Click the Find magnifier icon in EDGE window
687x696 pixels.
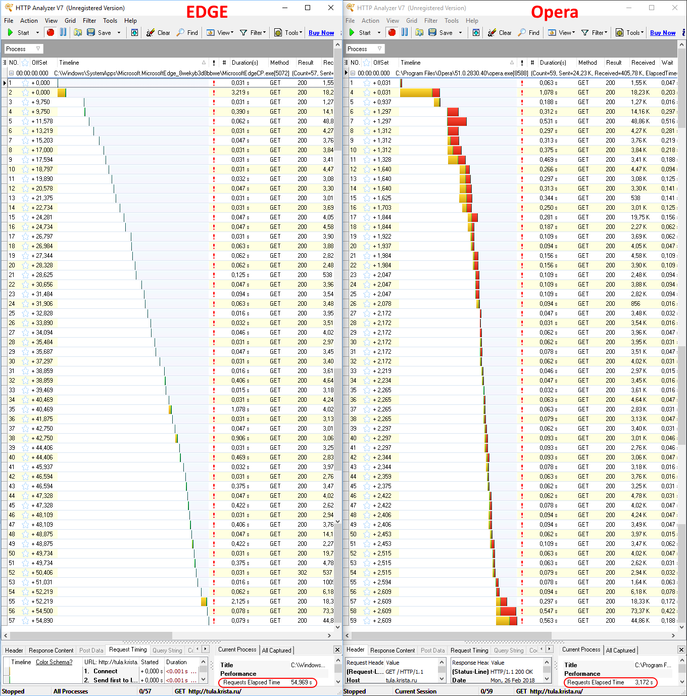pos(180,32)
